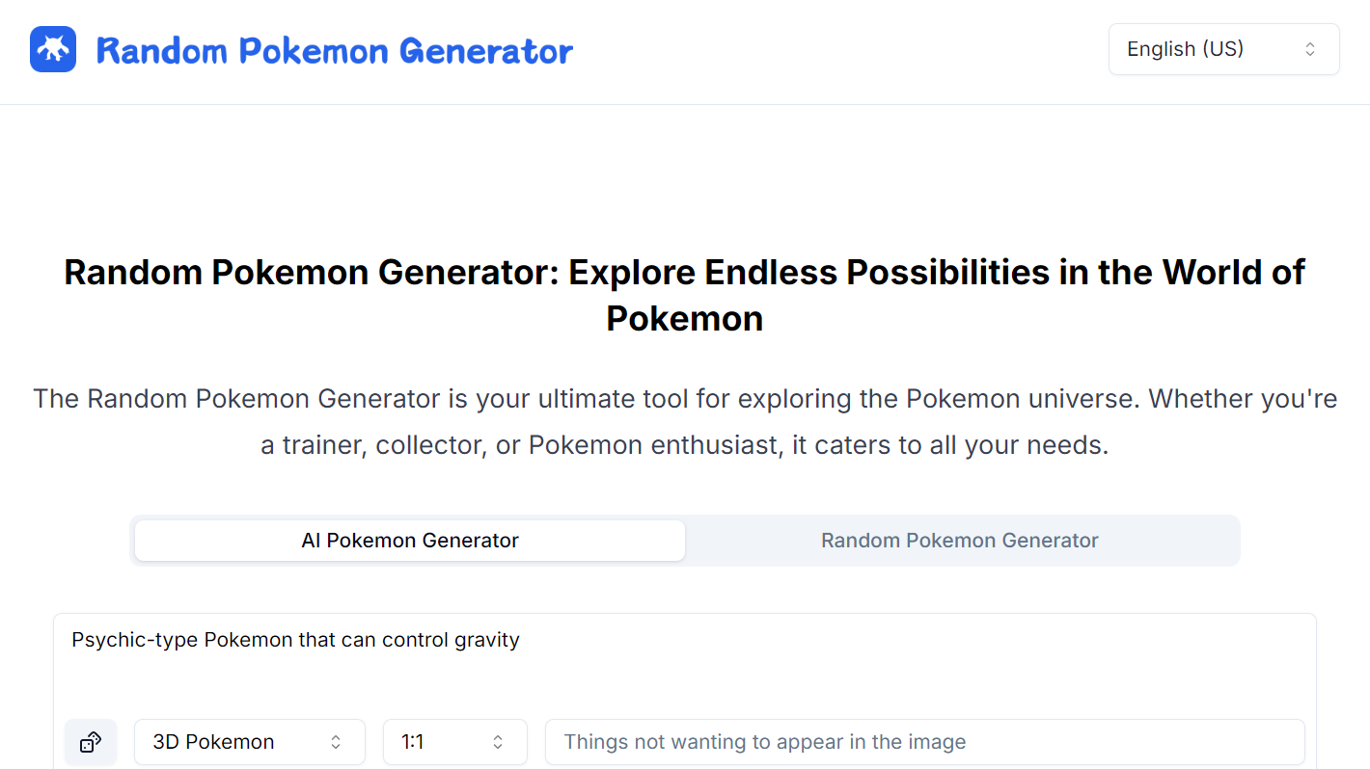Screen dimensions: 1370x769
Task: Click the chevron on the English (US) selector
Action: point(1310,48)
